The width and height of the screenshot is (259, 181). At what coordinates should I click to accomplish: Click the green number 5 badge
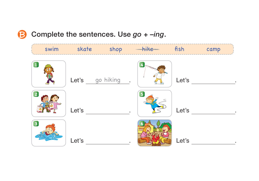click(x=142, y=94)
